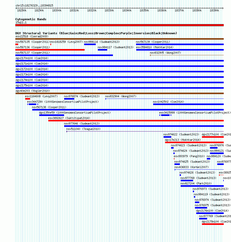Open esv3415999 variant label

(195, 113)
